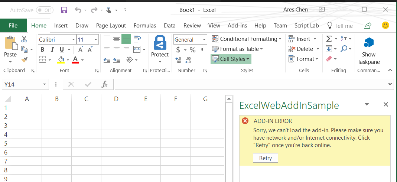
Task: Toggle the AutoSave switch
Action: (x=45, y=10)
